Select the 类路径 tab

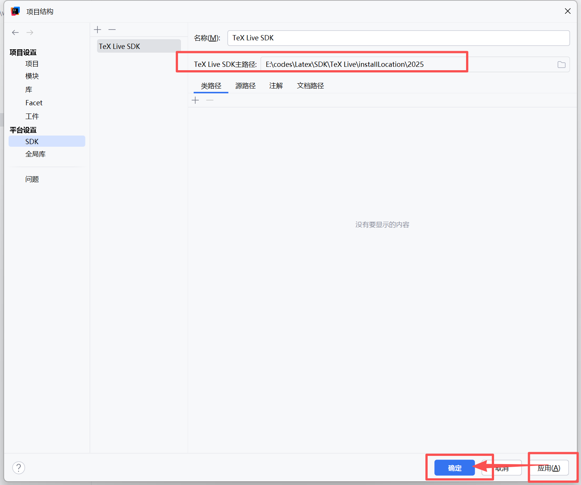pos(211,86)
